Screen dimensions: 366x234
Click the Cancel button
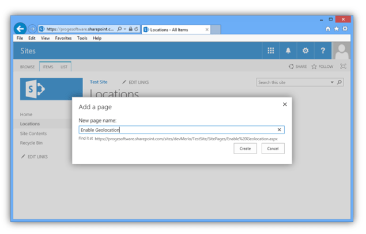click(x=273, y=148)
